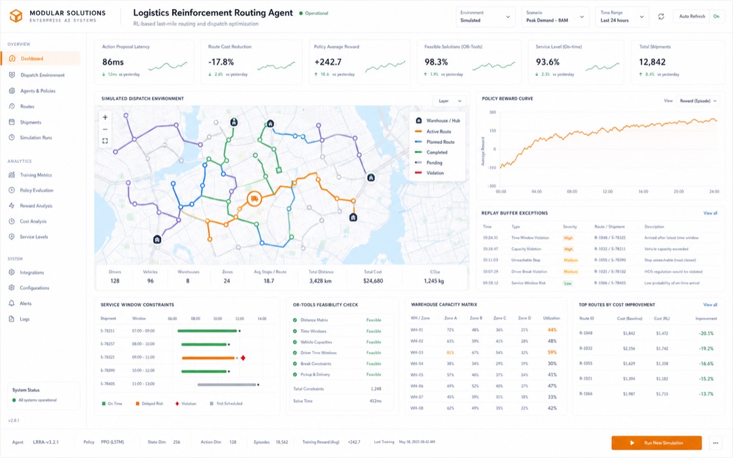Click the red violation diamond for S-78321

coord(243,357)
